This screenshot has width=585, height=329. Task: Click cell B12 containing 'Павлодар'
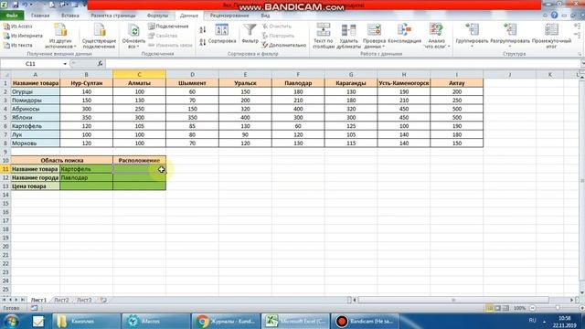(x=86, y=177)
